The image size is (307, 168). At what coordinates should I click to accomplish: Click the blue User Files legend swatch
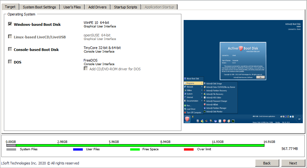pos(78,149)
